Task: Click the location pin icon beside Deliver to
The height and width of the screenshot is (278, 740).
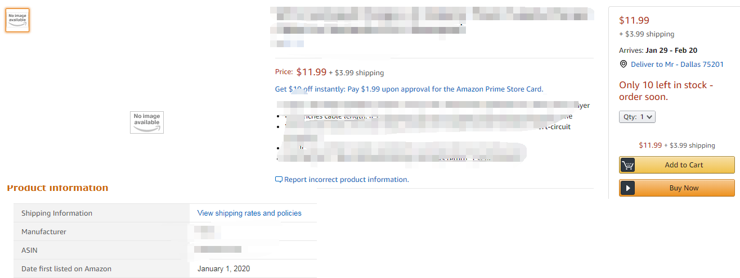Action: pos(623,64)
